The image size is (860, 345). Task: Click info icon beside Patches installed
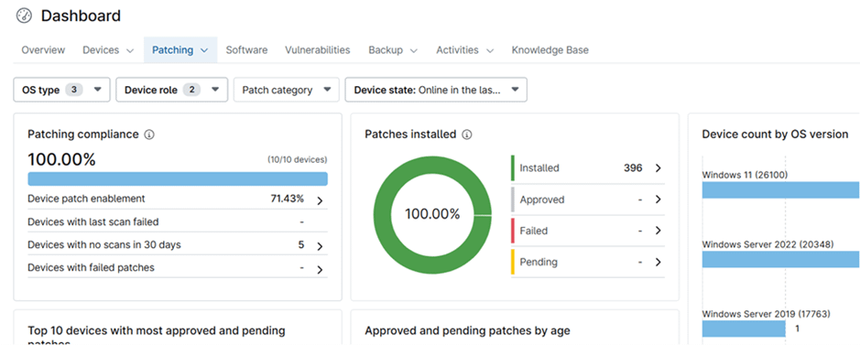tap(467, 135)
